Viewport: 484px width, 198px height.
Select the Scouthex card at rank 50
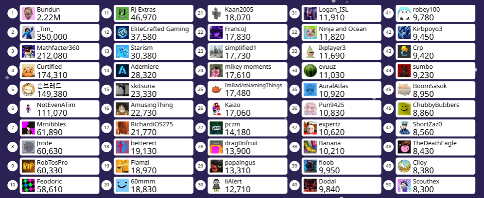[x=435, y=185]
